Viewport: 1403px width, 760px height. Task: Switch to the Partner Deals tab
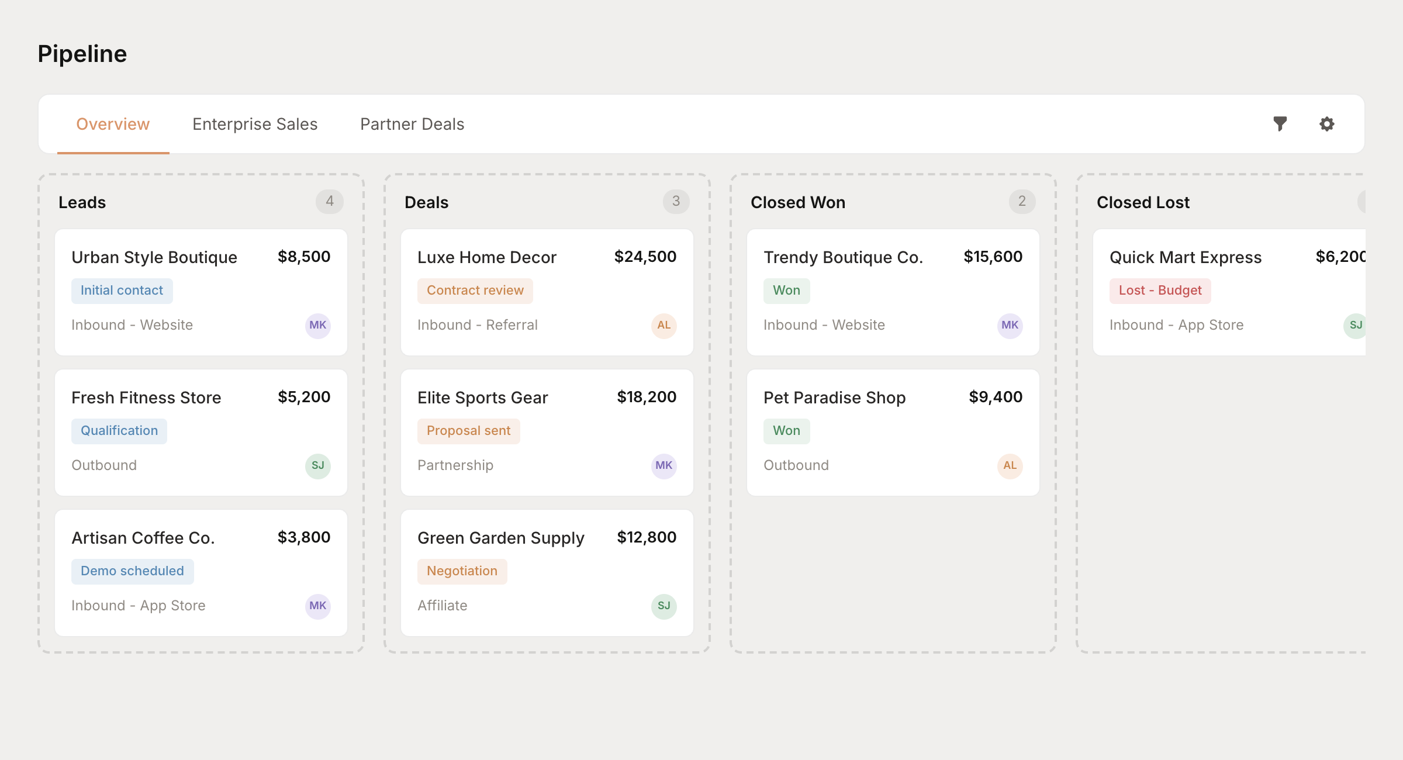click(412, 124)
